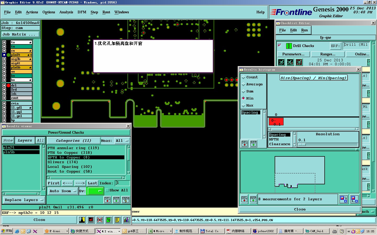
Task: Open the File menu in Graphic Editor
Action: [7, 12]
